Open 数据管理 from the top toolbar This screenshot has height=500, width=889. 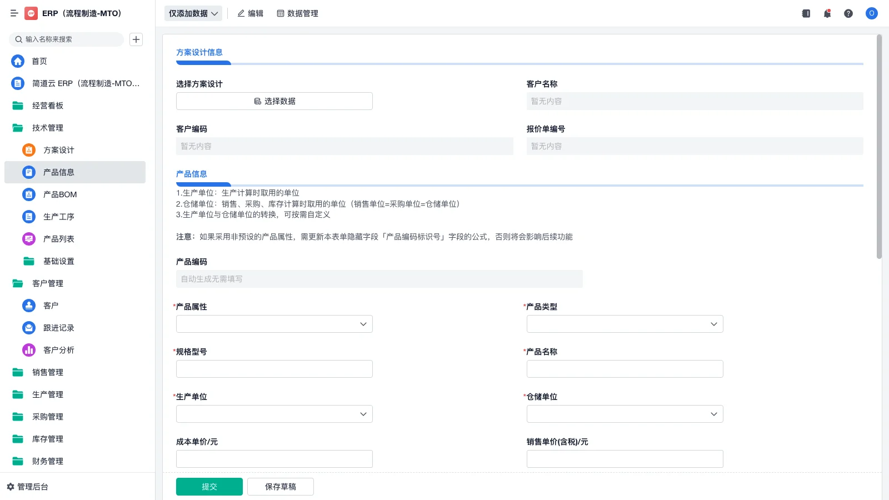(298, 13)
